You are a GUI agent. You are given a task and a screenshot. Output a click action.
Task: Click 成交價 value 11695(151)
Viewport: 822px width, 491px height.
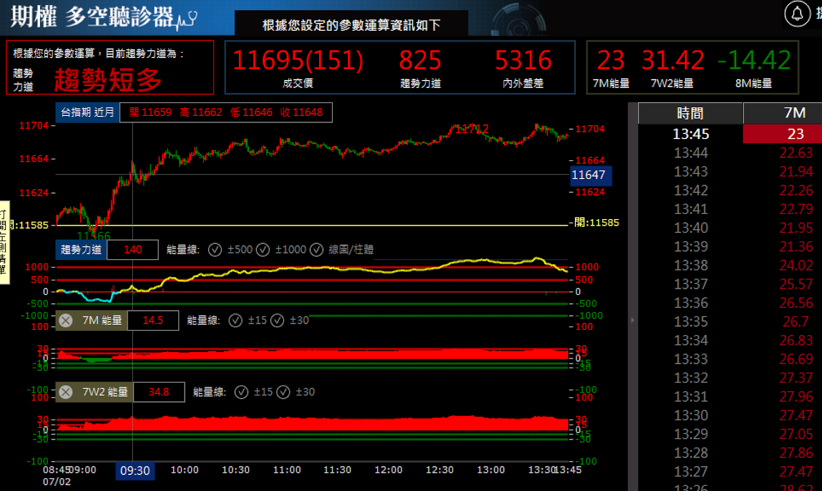pyautogui.click(x=298, y=61)
